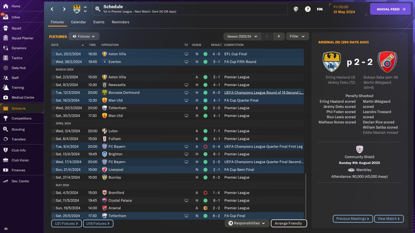The width and height of the screenshot is (415, 233).
Task: Select the Newcastle fixture row
Action: [177, 85]
